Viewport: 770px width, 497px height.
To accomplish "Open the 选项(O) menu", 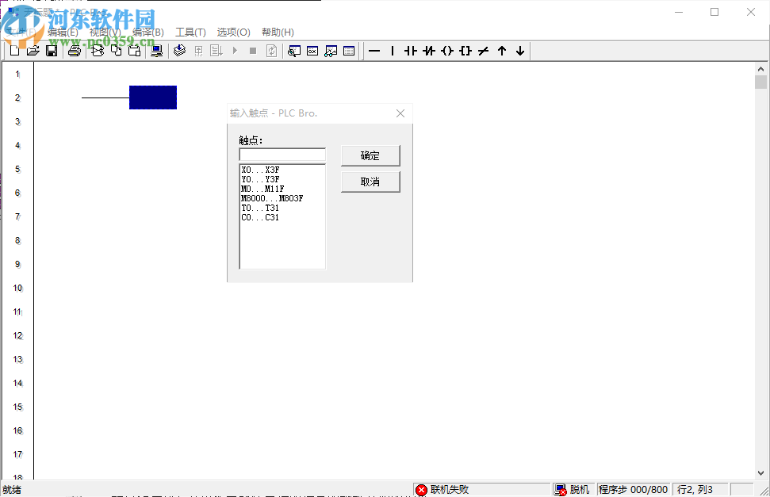I will tap(234, 32).
